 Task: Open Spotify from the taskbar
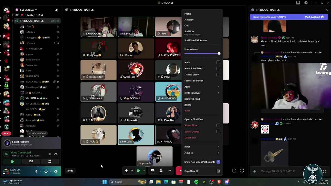[x=196, y=182]
